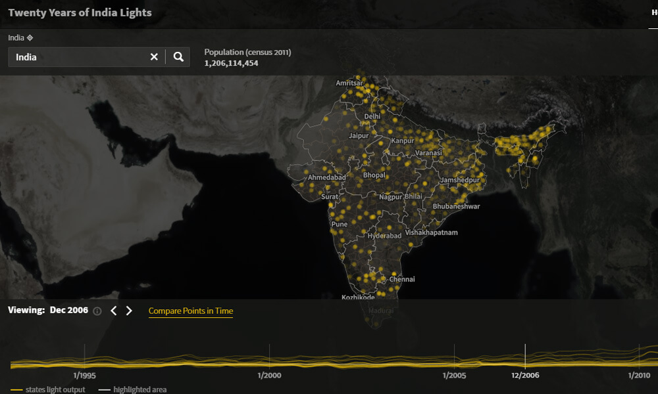Jump to 1/2005 on the timeline
This screenshot has height=394, width=658.
(455, 376)
